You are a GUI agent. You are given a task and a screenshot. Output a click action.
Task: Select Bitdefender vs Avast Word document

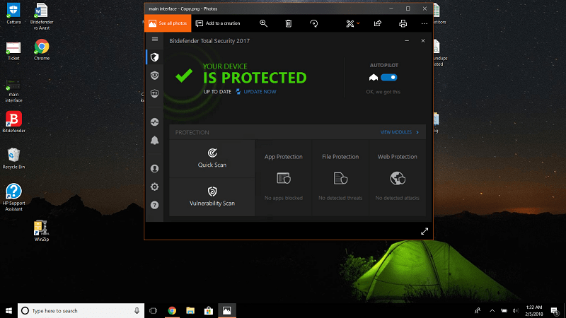click(x=42, y=16)
